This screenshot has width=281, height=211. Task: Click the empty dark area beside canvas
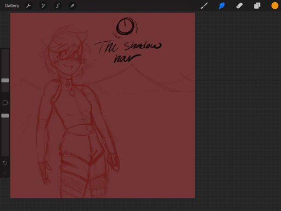[238, 110]
